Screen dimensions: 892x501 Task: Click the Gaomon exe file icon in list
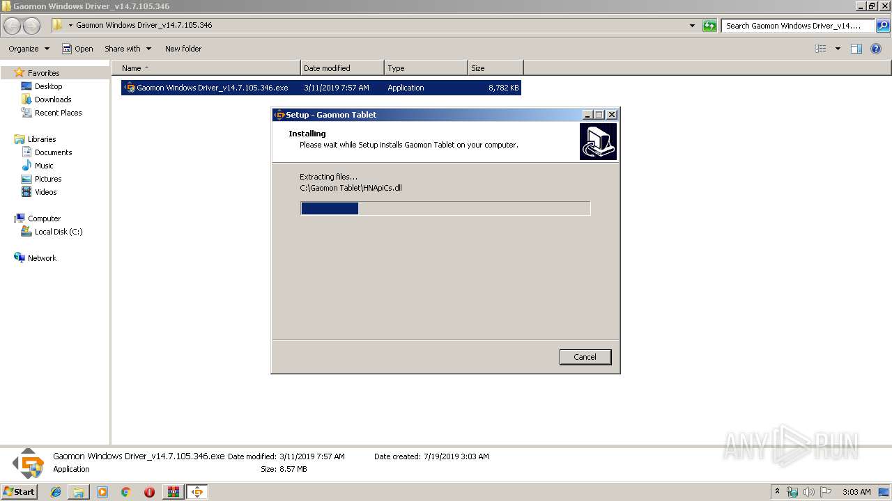click(x=130, y=88)
